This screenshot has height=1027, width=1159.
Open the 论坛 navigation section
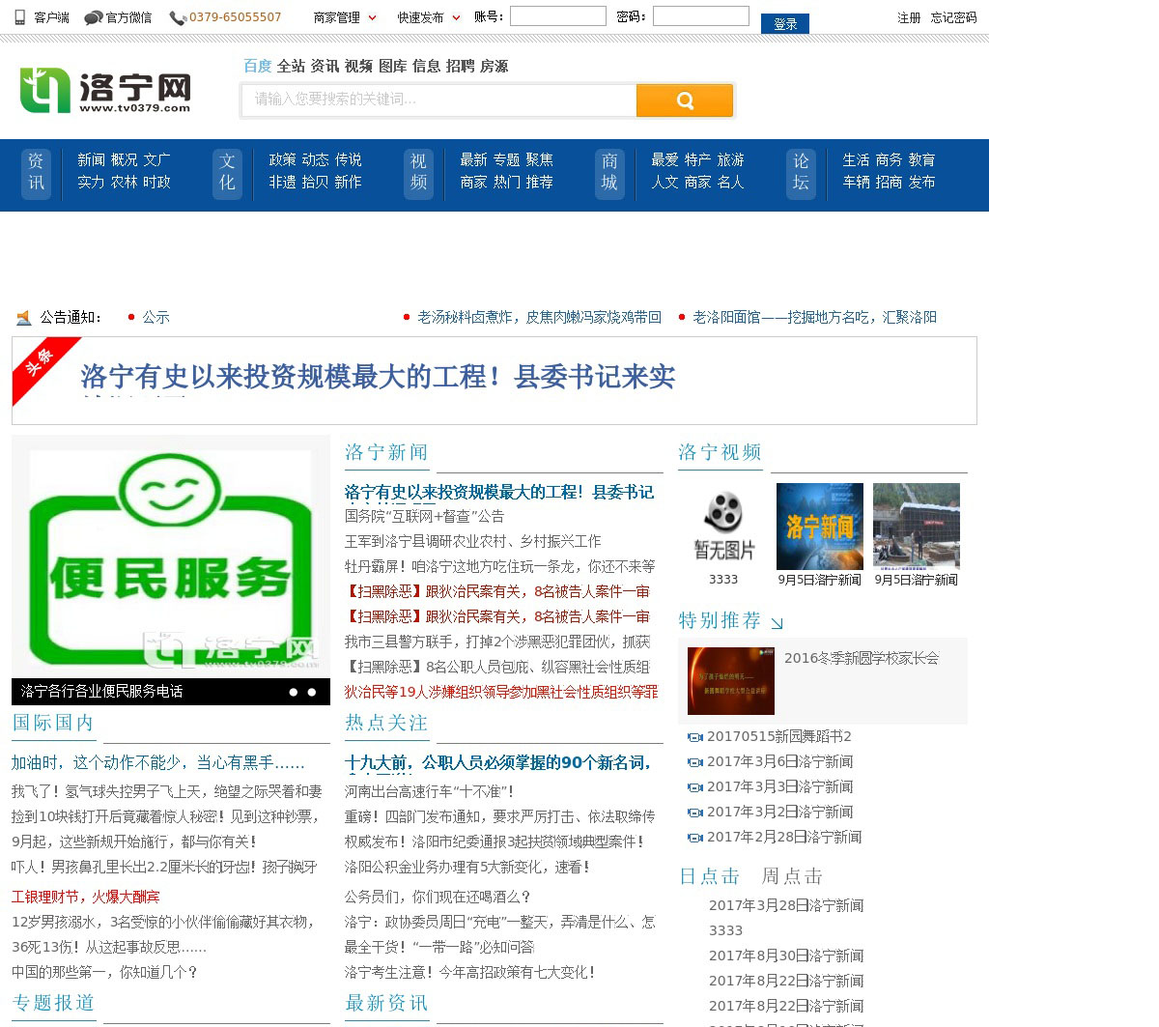point(801,172)
